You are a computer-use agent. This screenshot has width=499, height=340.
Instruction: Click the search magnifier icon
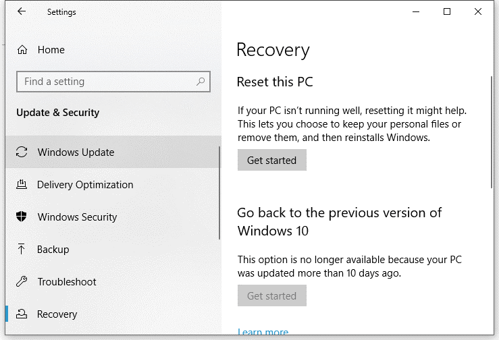pos(201,82)
